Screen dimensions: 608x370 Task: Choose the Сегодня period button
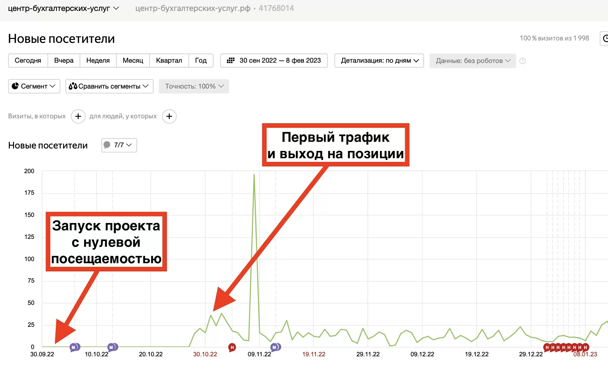coord(28,61)
